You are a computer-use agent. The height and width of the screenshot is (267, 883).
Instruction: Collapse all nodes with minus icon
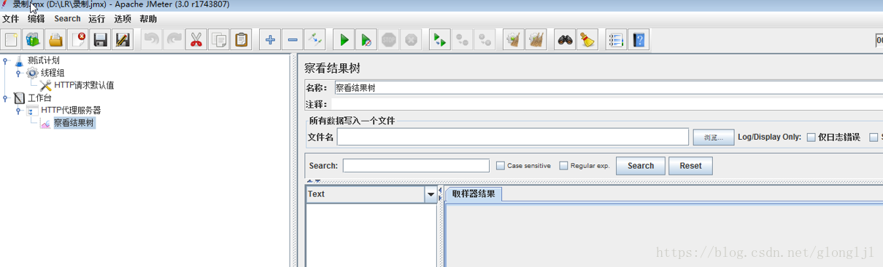coord(292,39)
